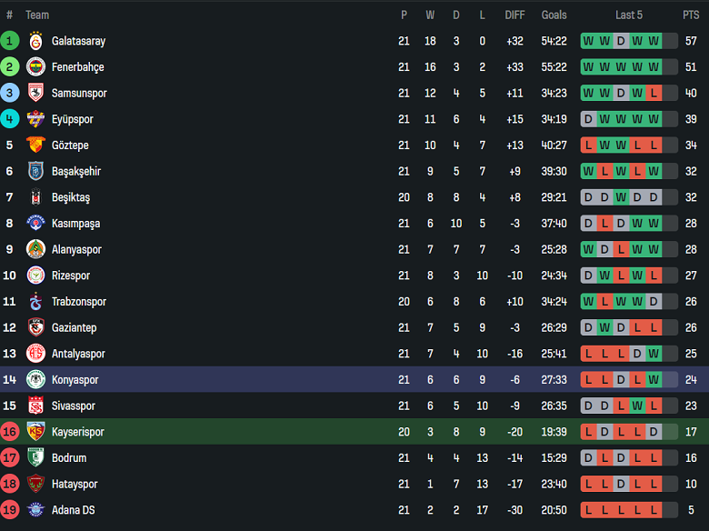Viewport: 709px width, 531px height.
Task: Click the Last 5 column header
Action: coord(628,15)
